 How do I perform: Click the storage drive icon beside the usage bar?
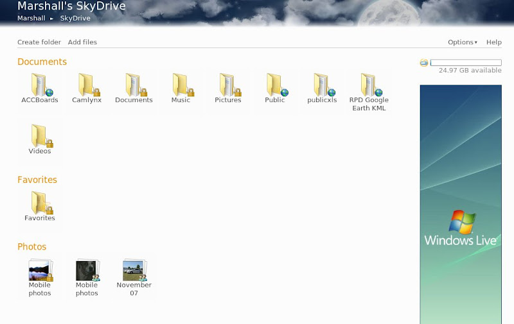pyautogui.click(x=424, y=62)
